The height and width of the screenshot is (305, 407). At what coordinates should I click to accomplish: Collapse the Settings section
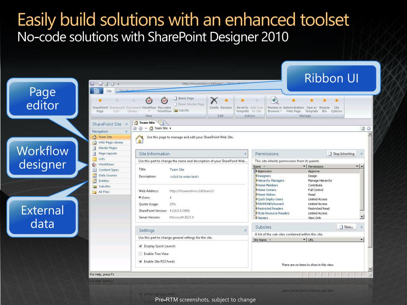click(245, 231)
